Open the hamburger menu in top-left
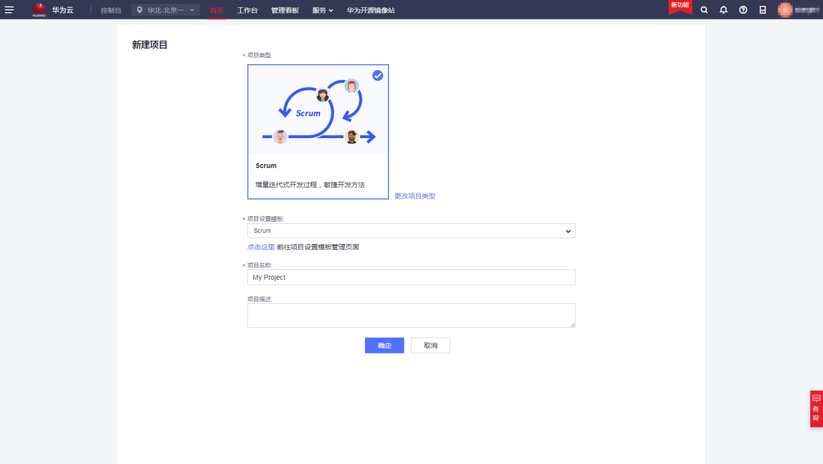This screenshot has width=823, height=464. 9,10
